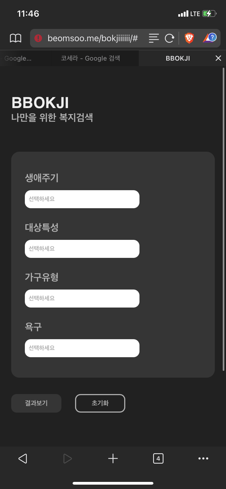Switch to the 코세라 - Google 검색 tab
This screenshot has height=489, width=226.
[91, 58]
